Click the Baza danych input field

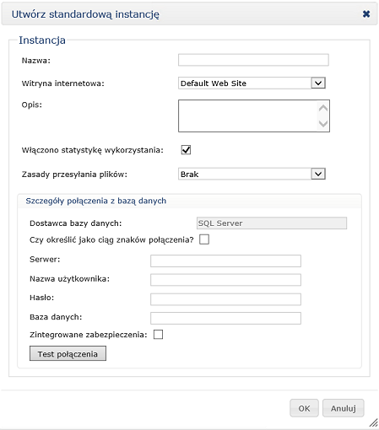tap(225, 318)
